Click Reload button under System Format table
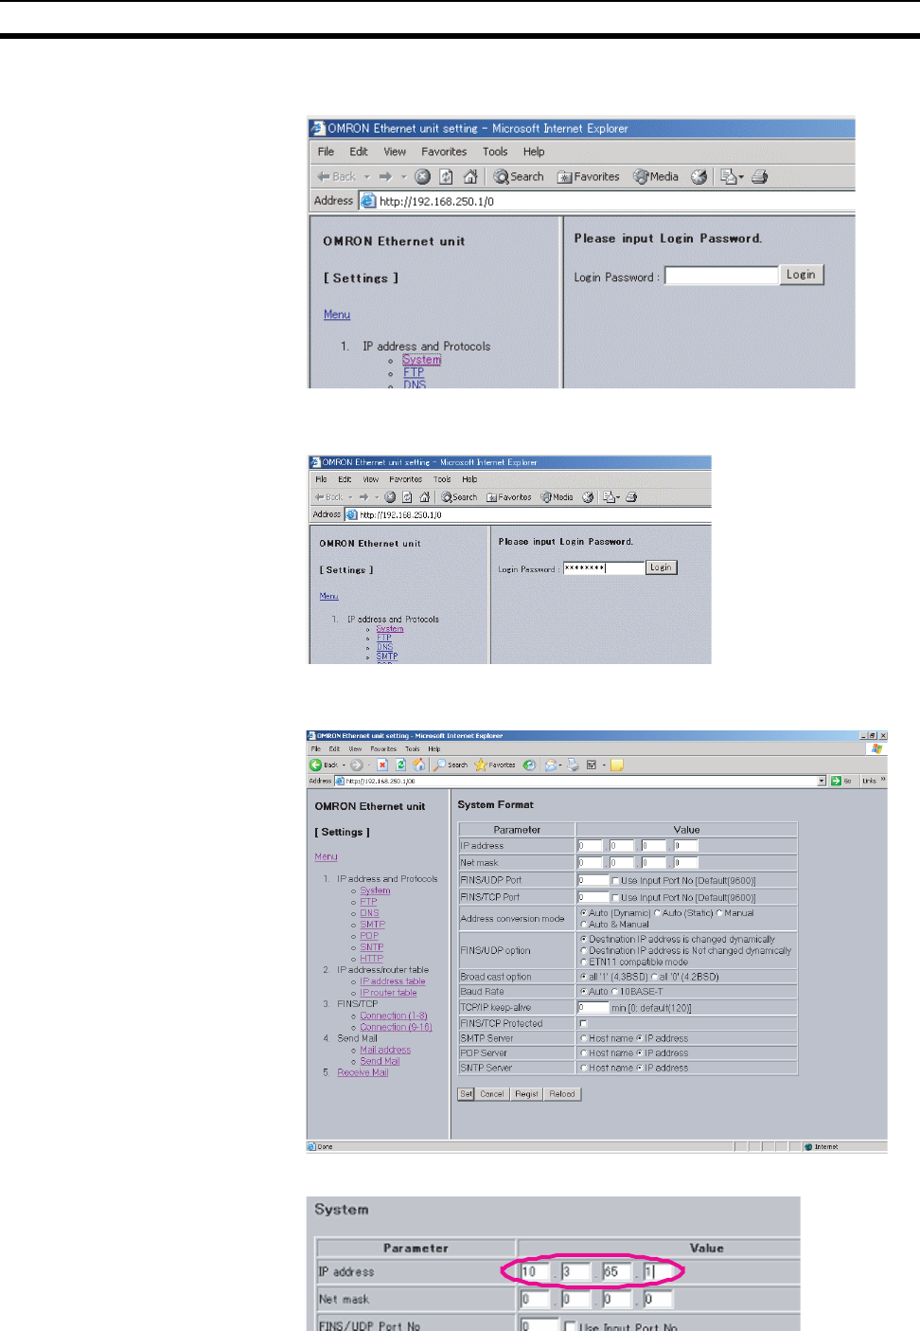 (x=562, y=1093)
